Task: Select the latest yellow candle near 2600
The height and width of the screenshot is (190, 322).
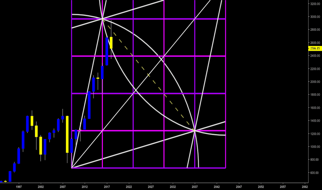Action: pos(111,43)
